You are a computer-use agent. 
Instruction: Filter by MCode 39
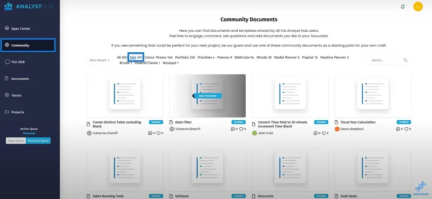coord(264,57)
